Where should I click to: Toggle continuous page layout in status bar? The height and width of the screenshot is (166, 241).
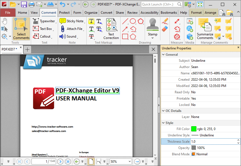click(x=99, y=161)
